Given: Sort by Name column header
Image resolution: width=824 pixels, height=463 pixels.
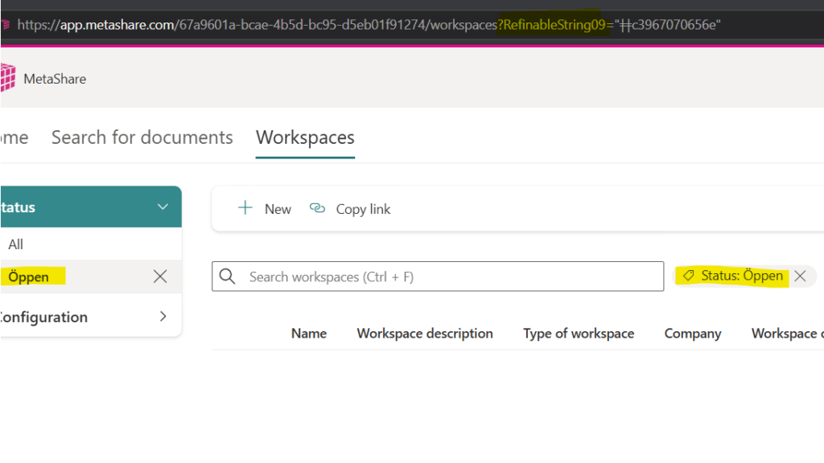Looking at the screenshot, I should [x=309, y=334].
